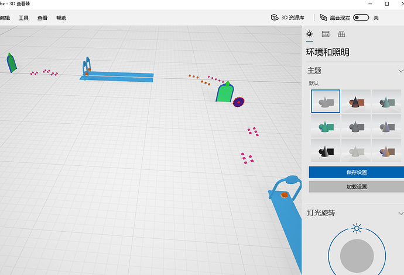Select the bright green theme thumbnail

tap(326, 126)
